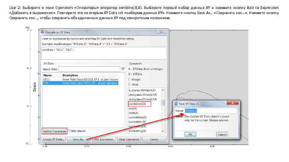Select the LE11 row in XY Data list
Screen dimensions: 289x162
(x=81, y=79)
